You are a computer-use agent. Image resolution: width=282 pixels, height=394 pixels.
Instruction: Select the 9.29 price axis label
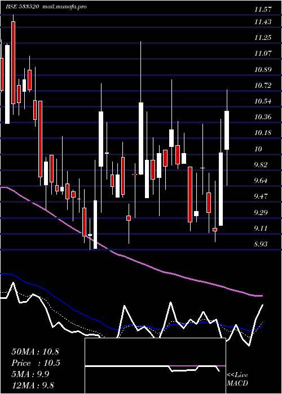coord(261,213)
